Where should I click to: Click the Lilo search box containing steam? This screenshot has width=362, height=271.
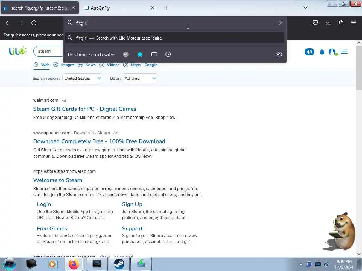click(48, 51)
